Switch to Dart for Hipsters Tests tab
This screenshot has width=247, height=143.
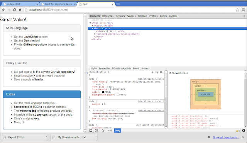click(58, 4)
